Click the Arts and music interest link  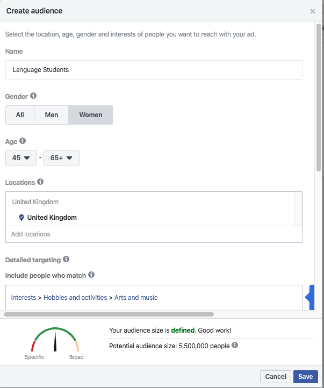136,297
